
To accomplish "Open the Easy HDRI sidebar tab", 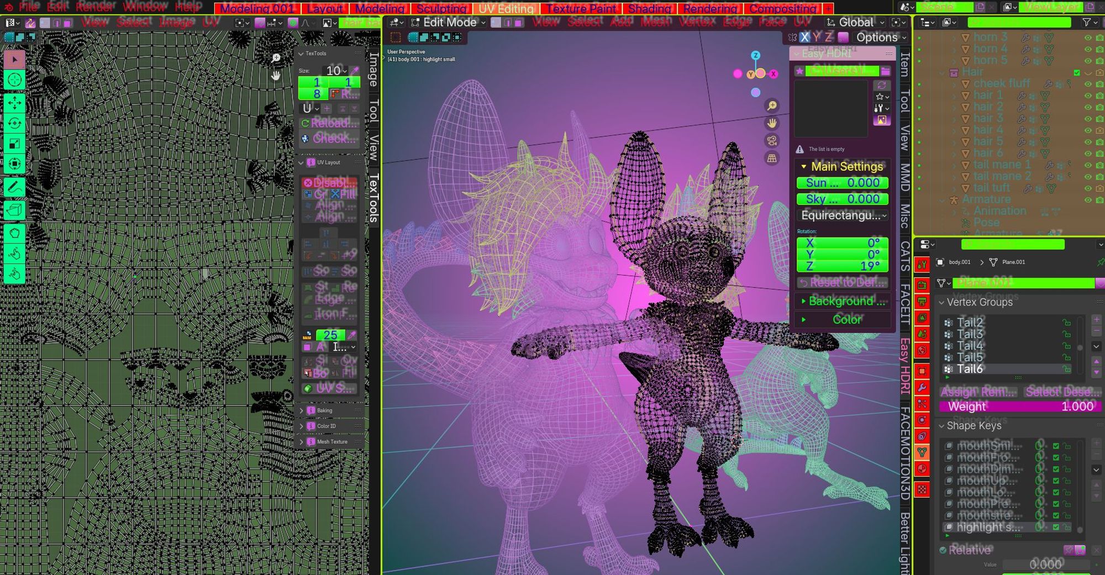I will click(x=904, y=366).
